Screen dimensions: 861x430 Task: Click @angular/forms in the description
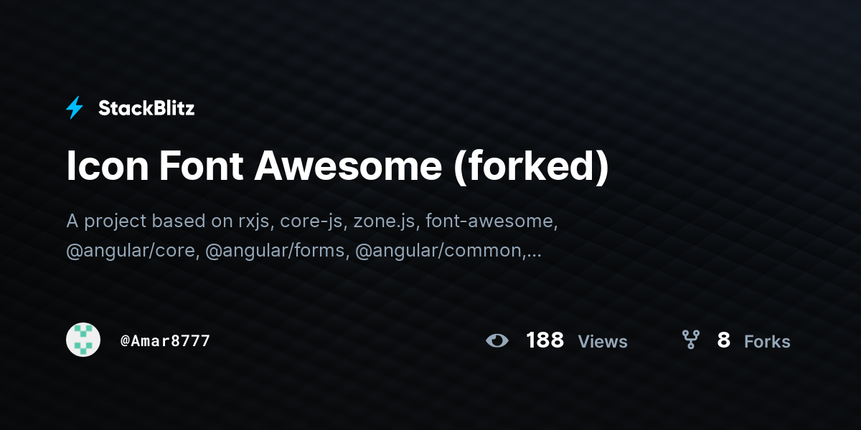[x=277, y=252]
